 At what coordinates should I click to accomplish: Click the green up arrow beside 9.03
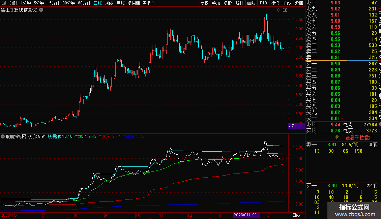pos(342,2)
